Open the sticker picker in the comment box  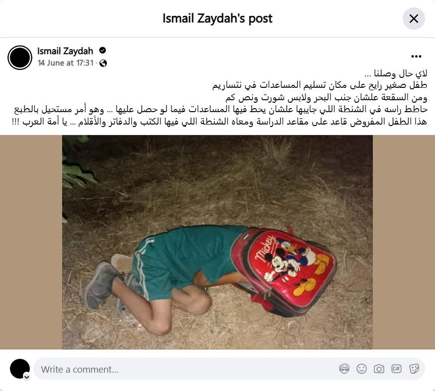(x=414, y=369)
